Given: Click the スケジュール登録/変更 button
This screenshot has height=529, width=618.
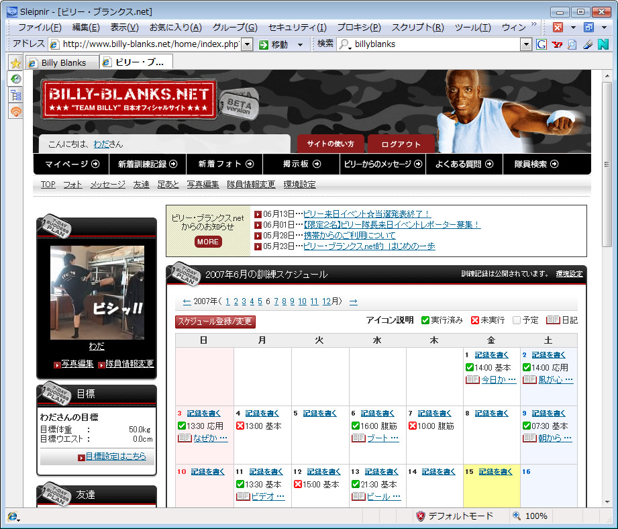Looking at the screenshot, I should coord(215,322).
